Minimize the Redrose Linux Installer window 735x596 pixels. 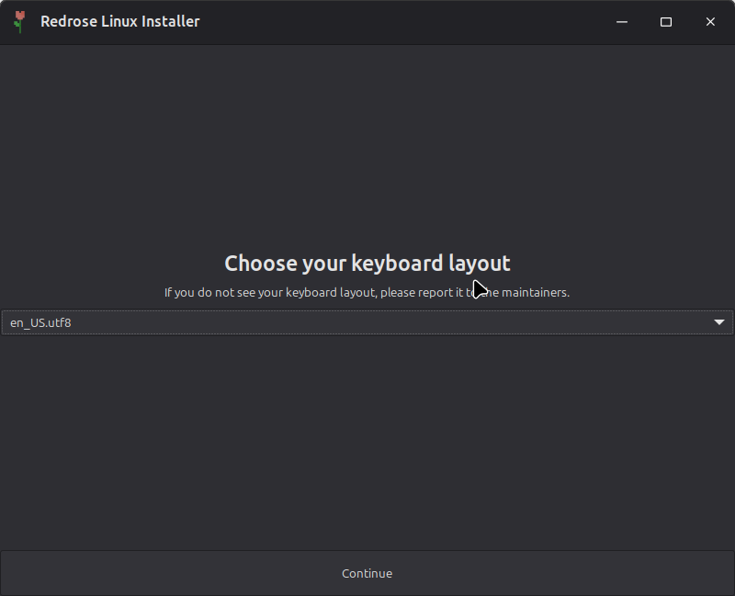(622, 22)
